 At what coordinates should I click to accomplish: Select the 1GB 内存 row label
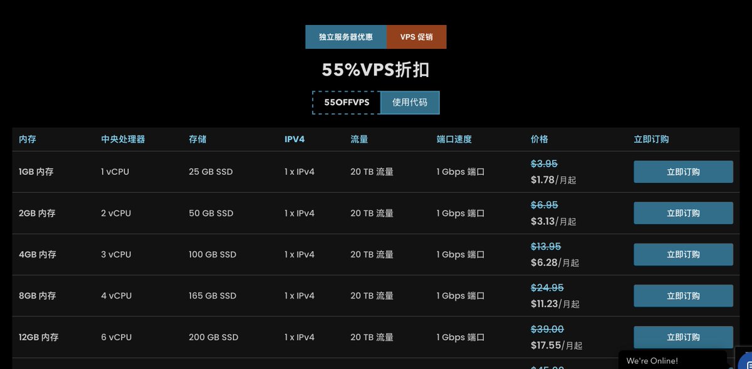(x=36, y=172)
